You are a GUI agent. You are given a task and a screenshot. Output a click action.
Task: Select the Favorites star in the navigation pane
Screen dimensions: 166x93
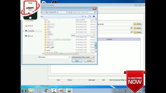pos(26,21)
